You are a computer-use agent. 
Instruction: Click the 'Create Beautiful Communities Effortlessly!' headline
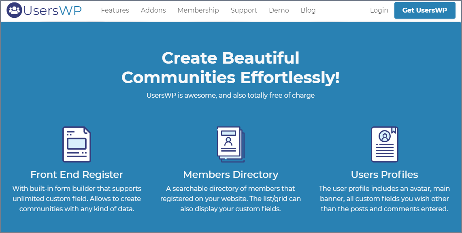tap(231, 68)
